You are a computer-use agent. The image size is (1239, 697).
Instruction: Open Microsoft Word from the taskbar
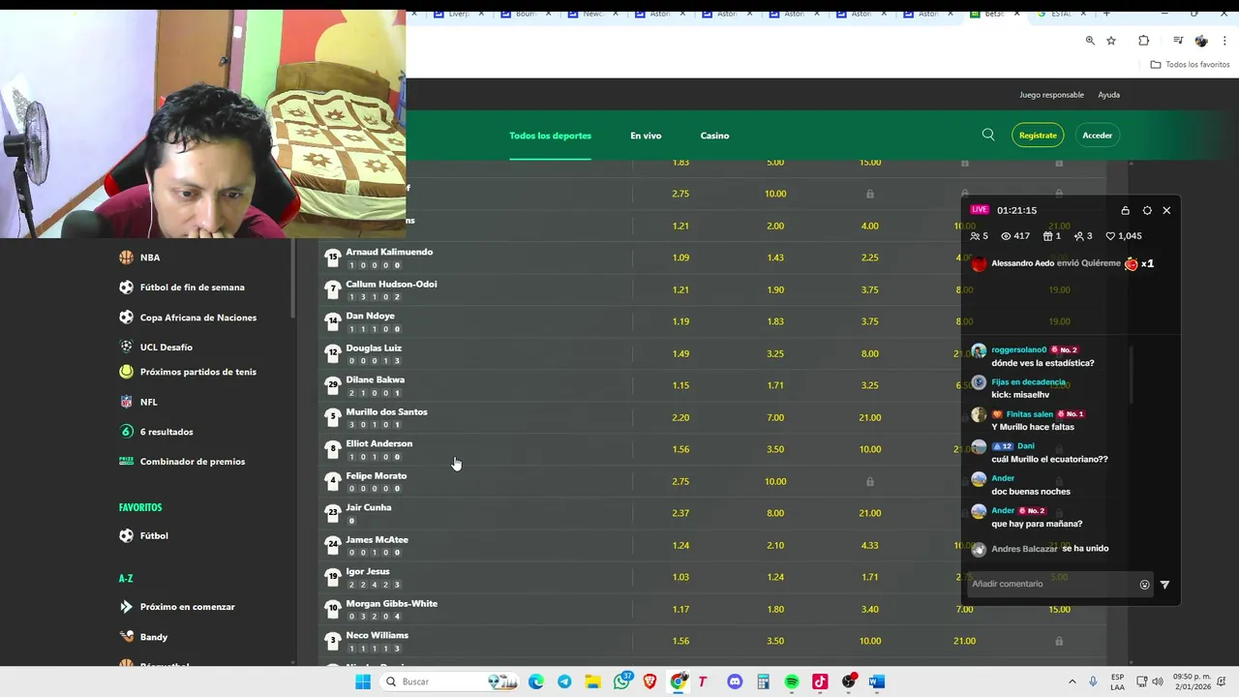pyautogui.click(x=877, y=682)
